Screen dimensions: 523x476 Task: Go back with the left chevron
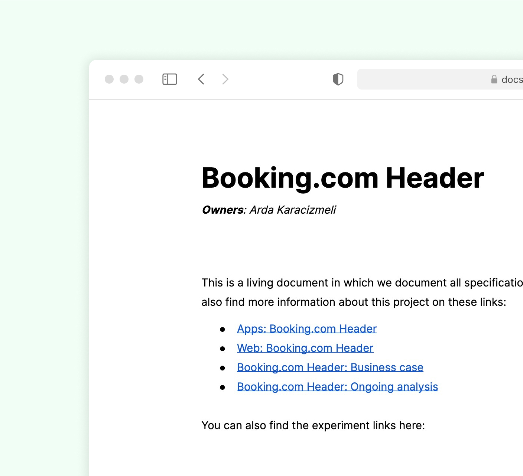201,79
